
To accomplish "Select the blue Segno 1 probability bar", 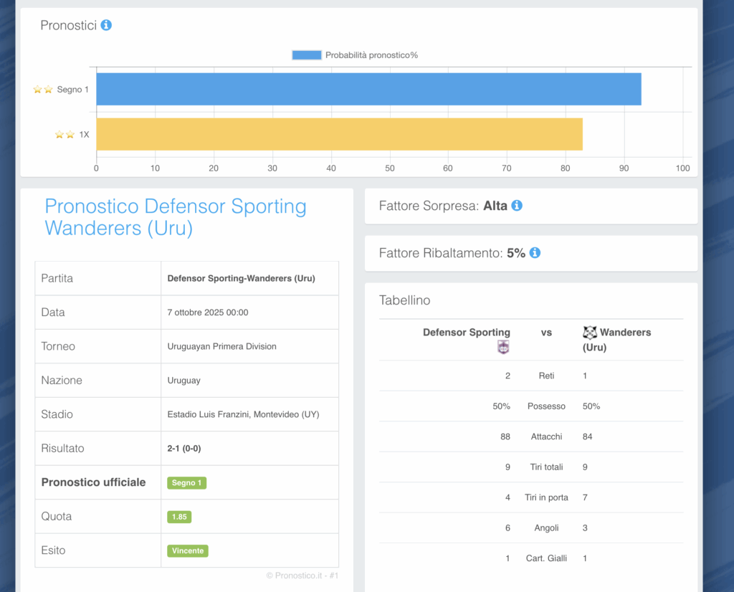I will [x=368, y=89].
